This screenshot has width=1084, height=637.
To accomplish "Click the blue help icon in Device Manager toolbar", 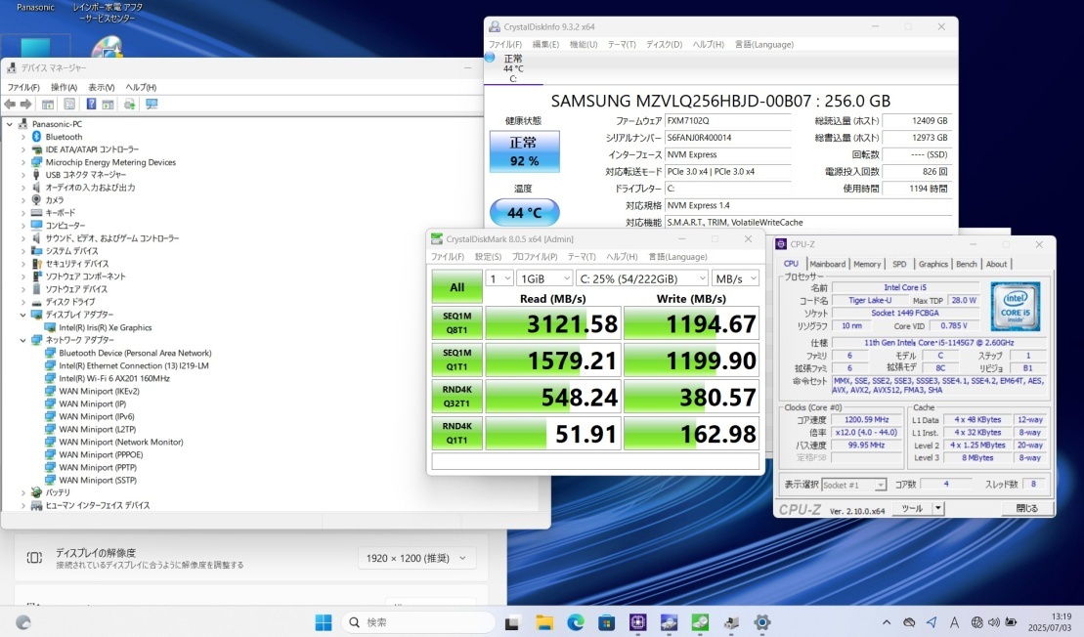I will (91, 105).
